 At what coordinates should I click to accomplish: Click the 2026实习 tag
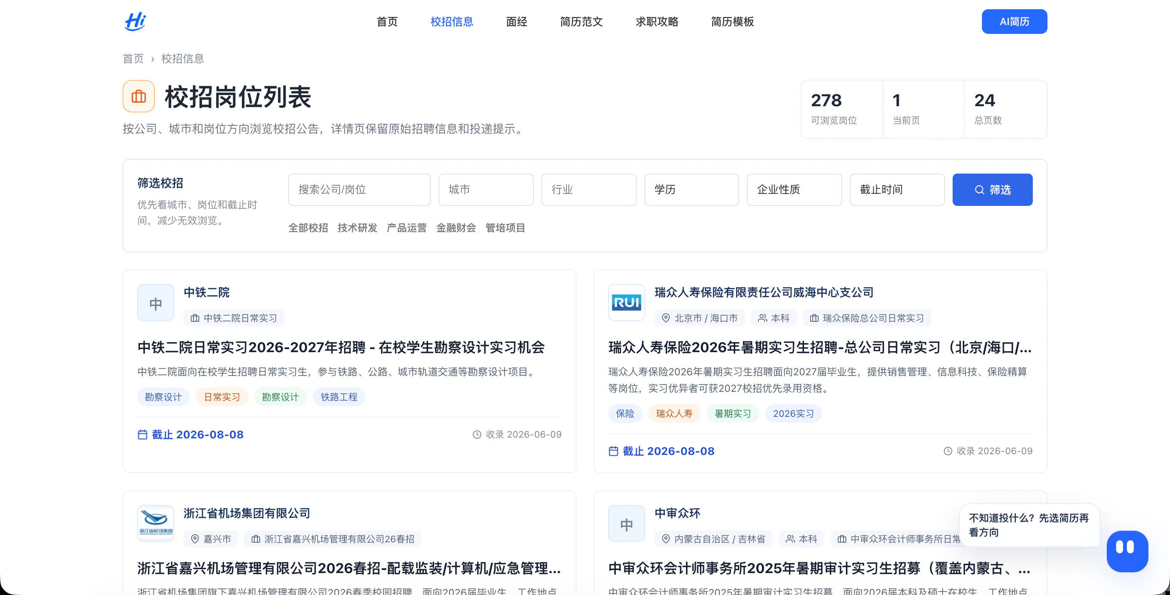(x=793, y=414)
